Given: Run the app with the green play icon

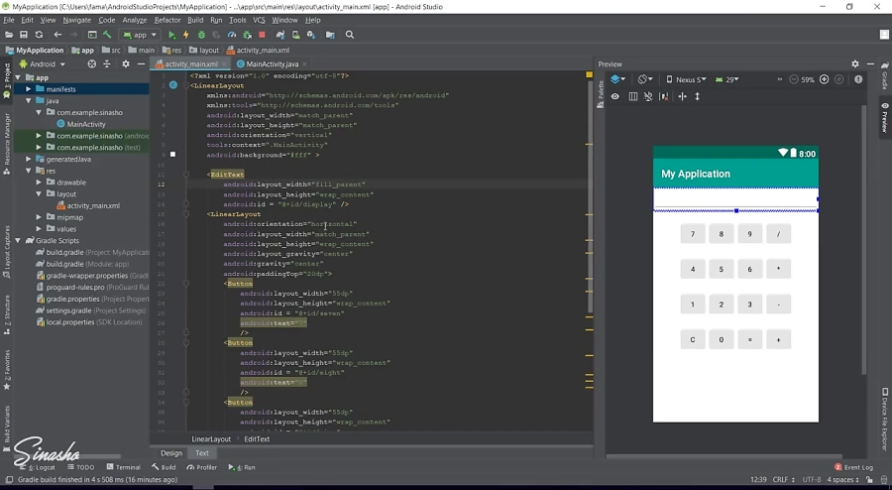Looking at the screenshot, I should 171,35.
